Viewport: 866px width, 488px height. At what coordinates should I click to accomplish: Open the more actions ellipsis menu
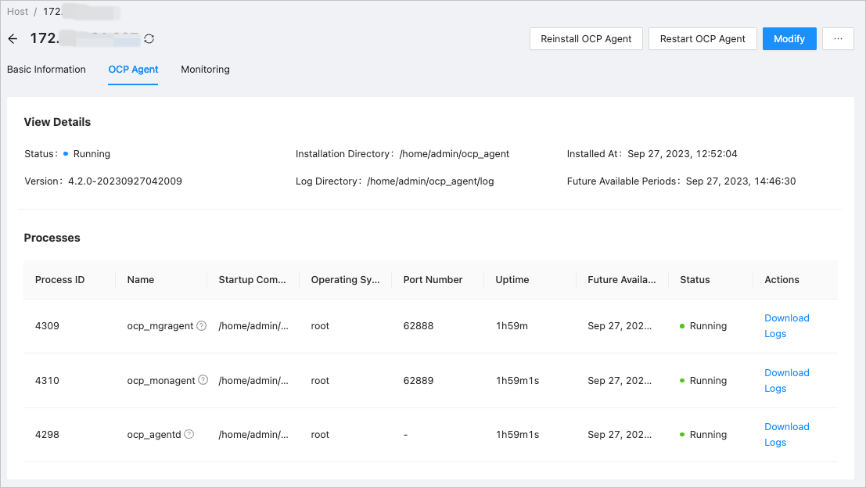click(x=838, y=39)
